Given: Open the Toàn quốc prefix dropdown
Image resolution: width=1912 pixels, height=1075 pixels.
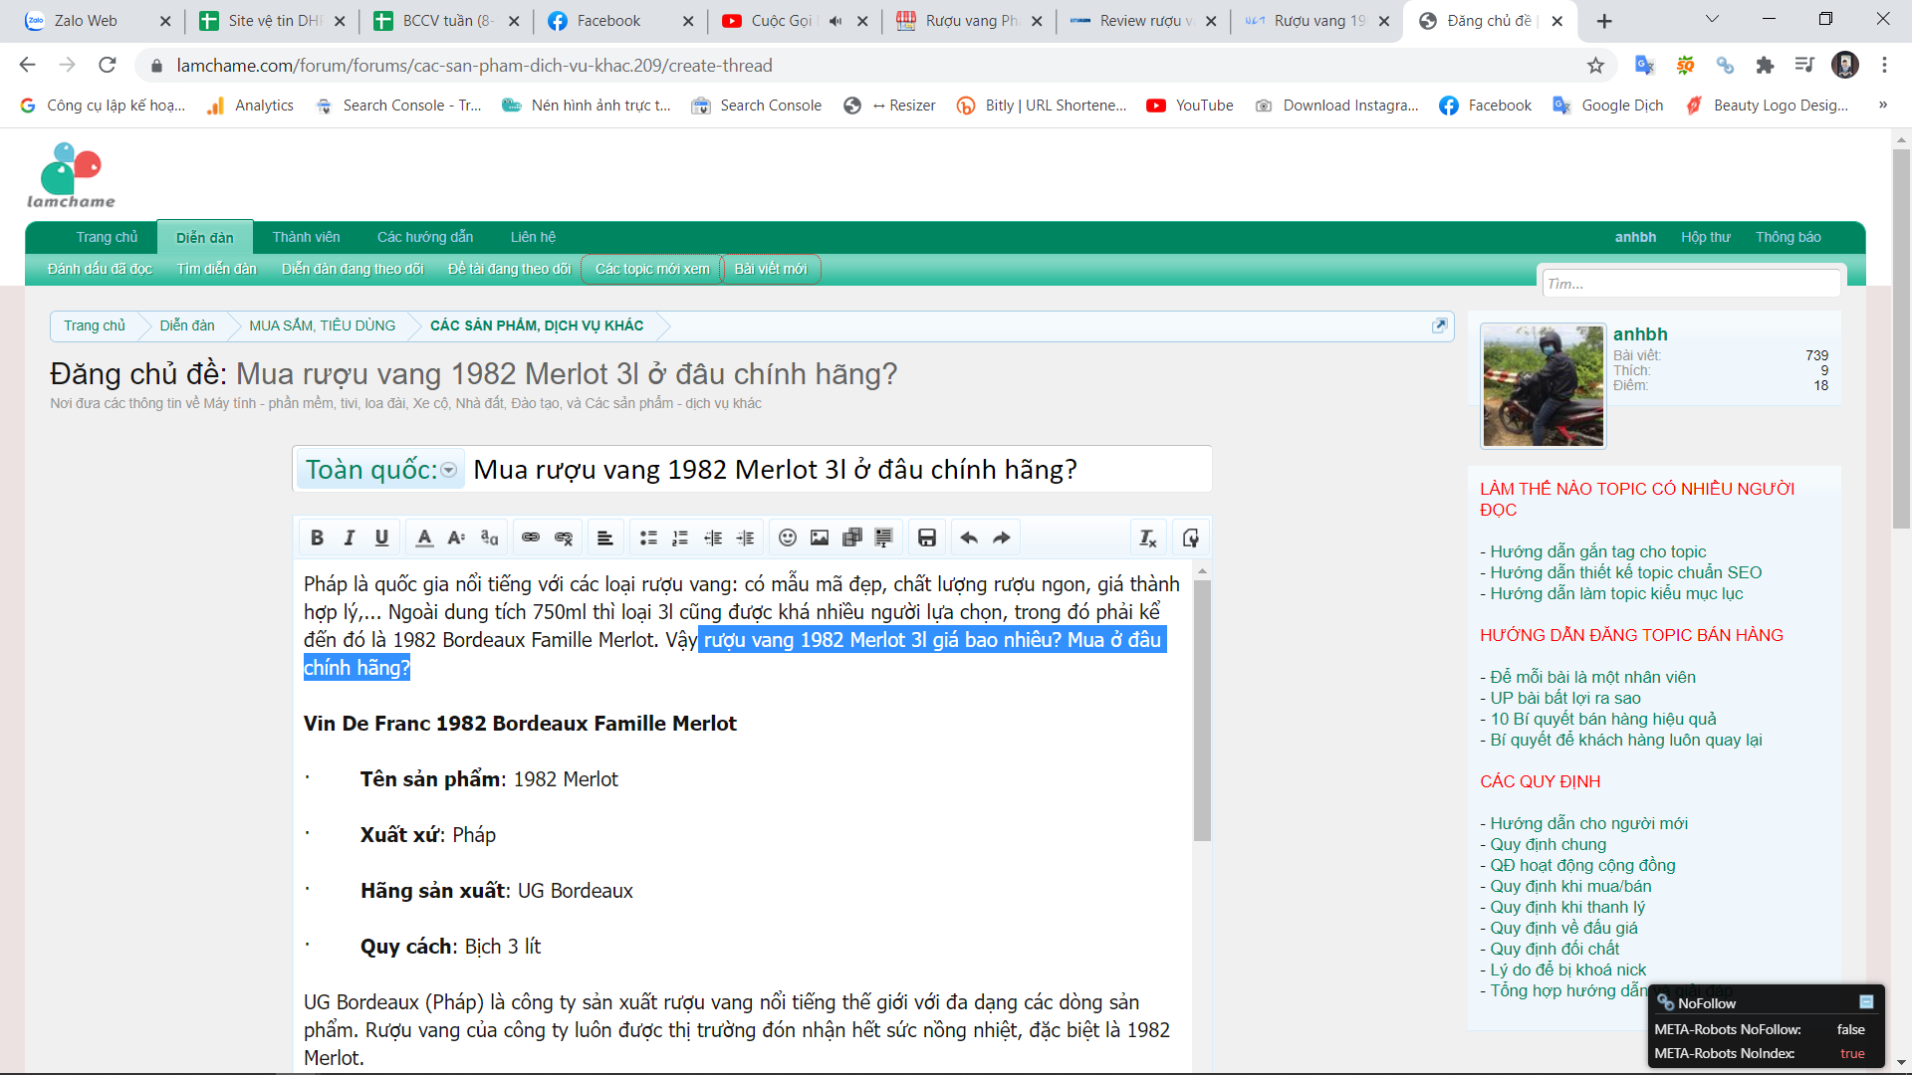Looking at the screenshot, I should (449, 470).
